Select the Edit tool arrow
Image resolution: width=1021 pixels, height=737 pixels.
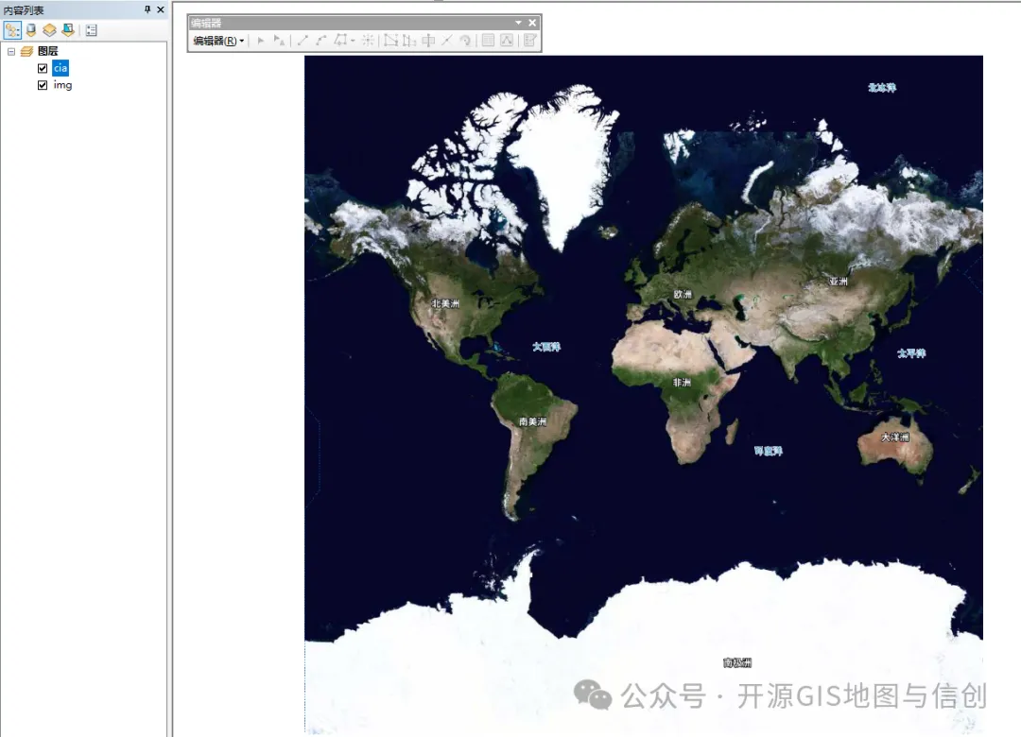(x=261, y=41)
